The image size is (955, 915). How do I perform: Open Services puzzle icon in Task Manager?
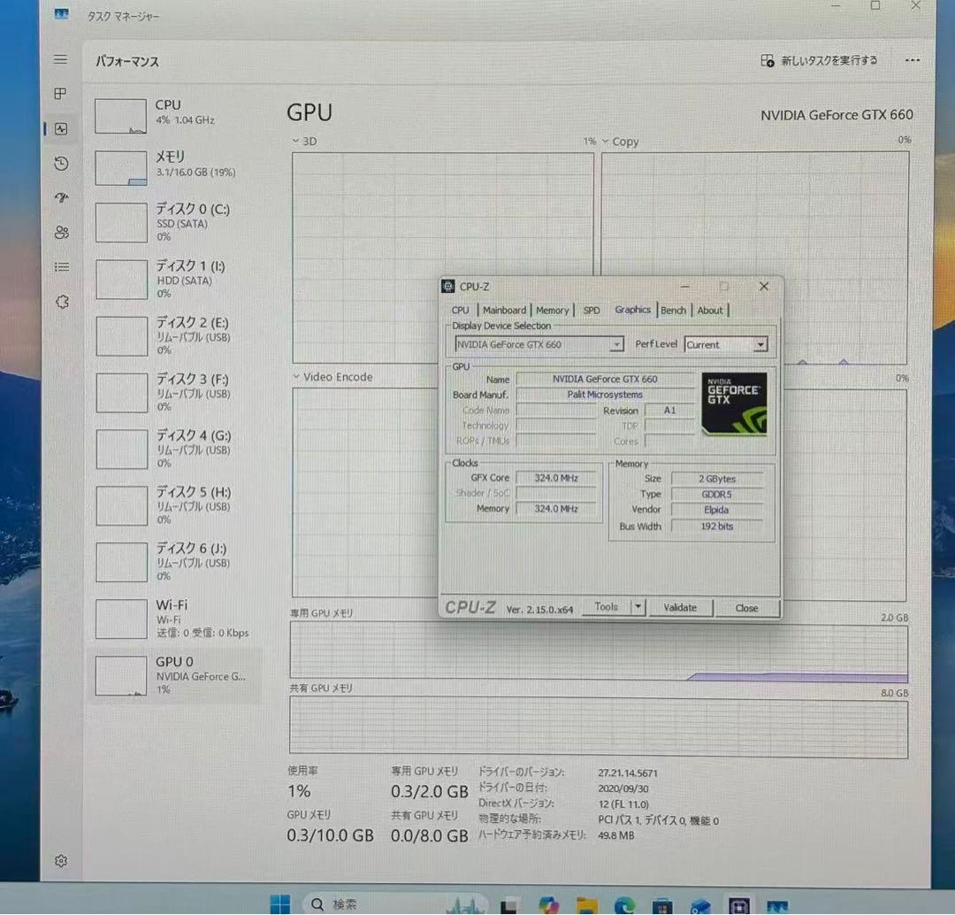click(x=62, y=302)
